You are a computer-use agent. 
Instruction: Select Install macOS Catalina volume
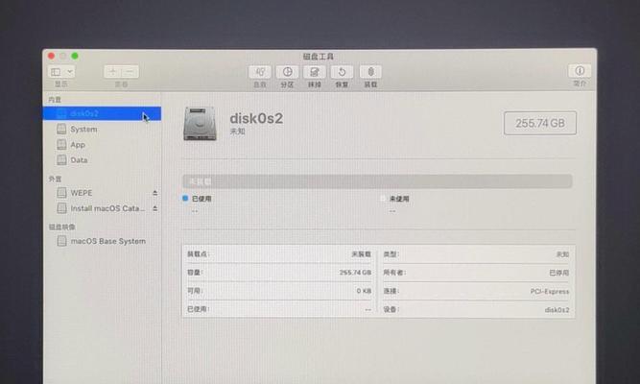[x=107, y=208]
